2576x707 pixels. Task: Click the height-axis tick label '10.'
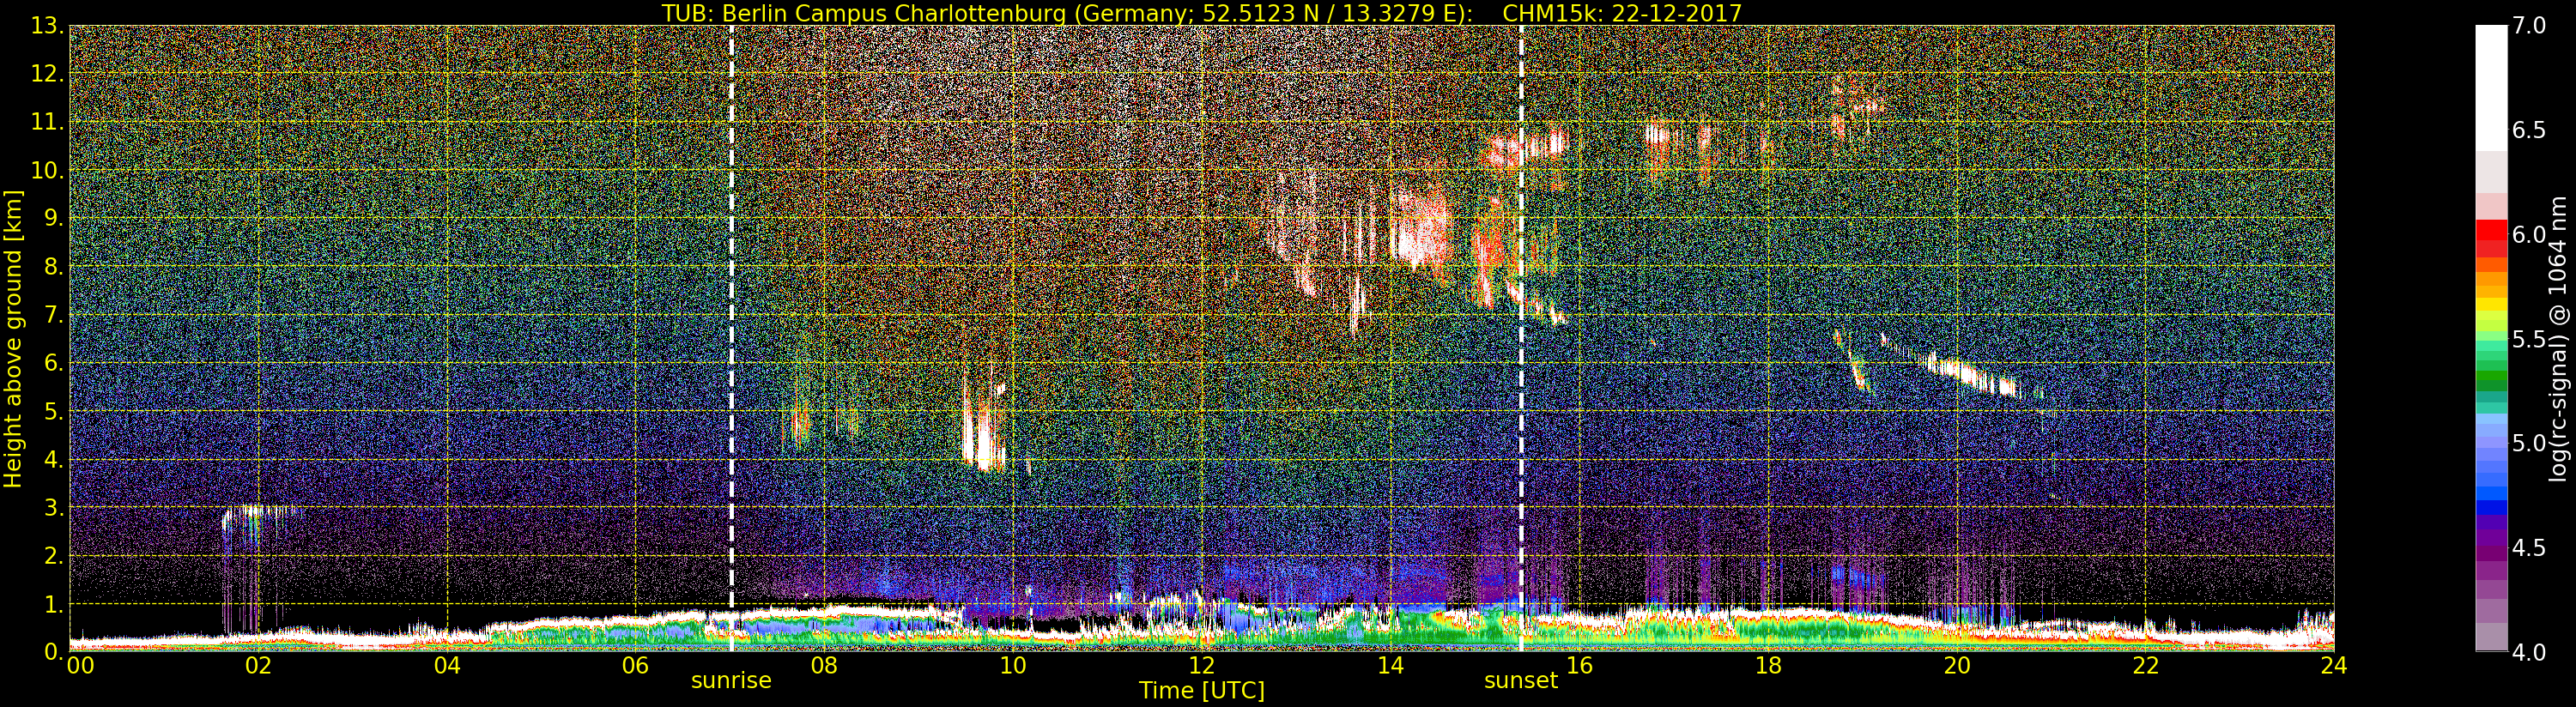point(48,170)
